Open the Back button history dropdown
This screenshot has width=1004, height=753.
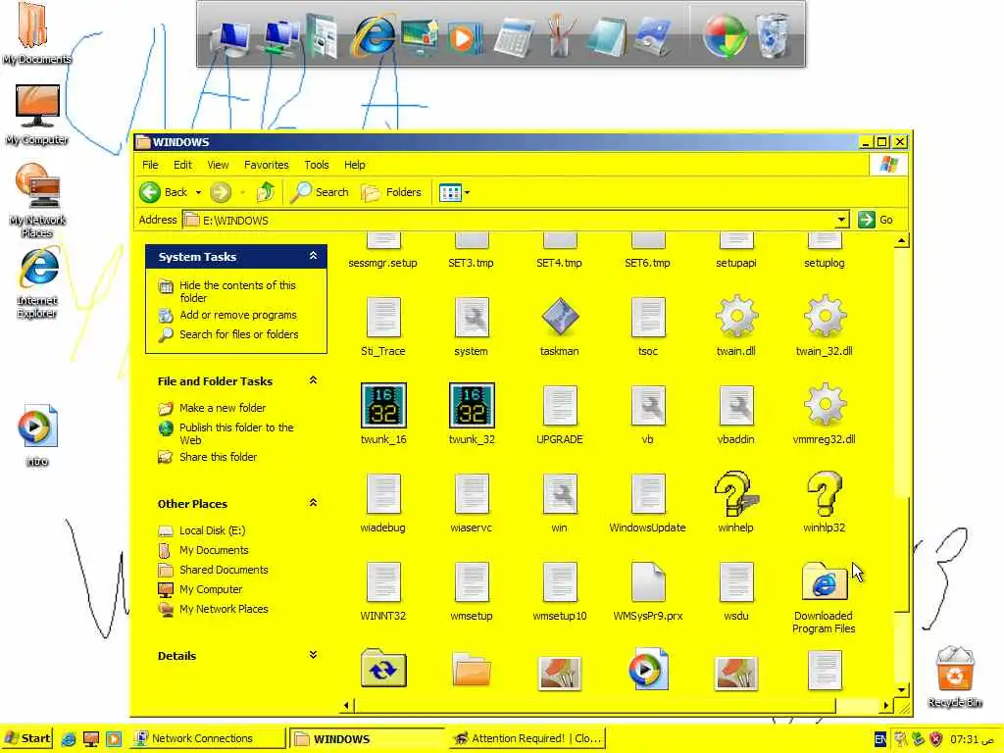point(198,192)
